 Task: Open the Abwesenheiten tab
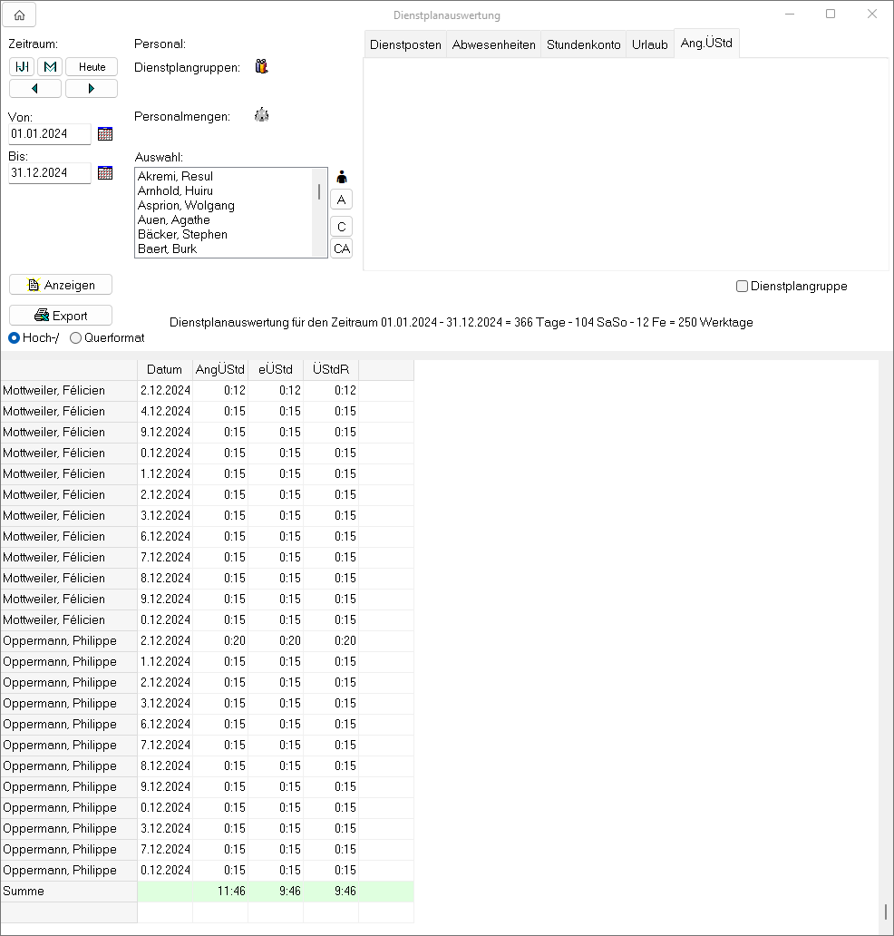click(494, 44)
